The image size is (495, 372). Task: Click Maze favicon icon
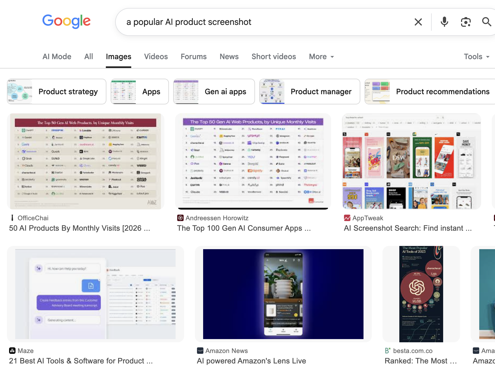12,351
